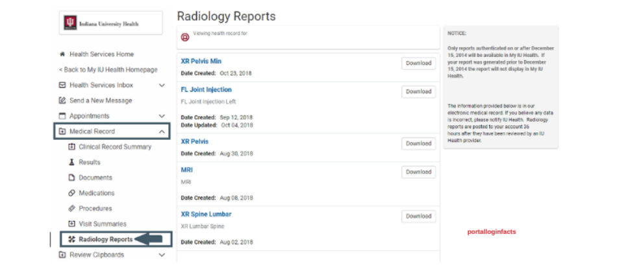The width and height of the screenshot is (641, 278).
Task: Click the home icon beside Health Services Home
Action: [x=62, y=54]
